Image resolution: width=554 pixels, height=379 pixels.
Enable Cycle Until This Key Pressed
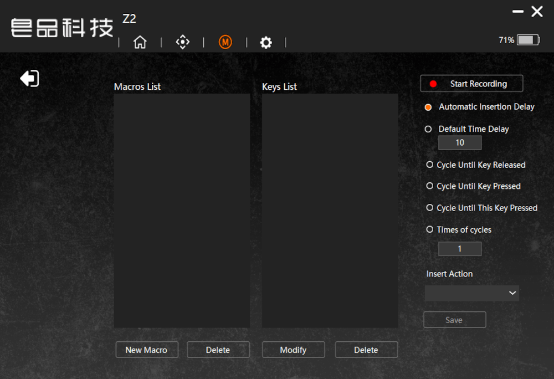click(x=430, y=208)
